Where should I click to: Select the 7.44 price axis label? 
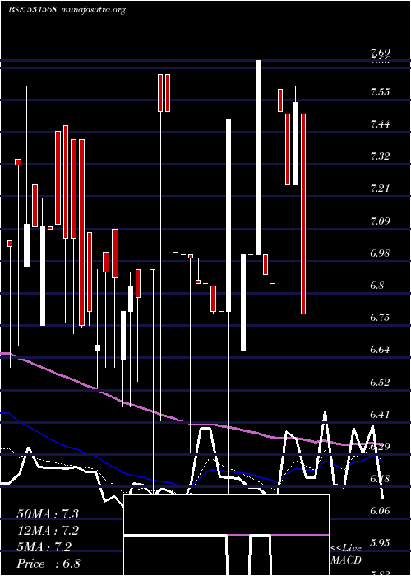380,124
